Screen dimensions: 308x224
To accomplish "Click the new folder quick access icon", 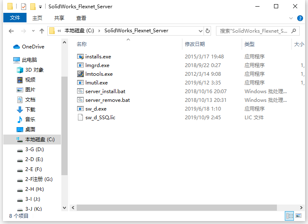I will click(33, 7).
